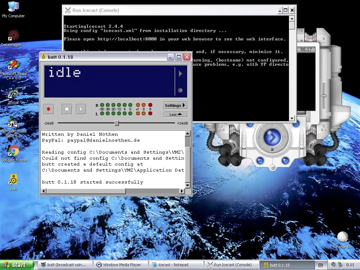360x270 pixels.
Task: Click the pause control atop the media player dial
Action: click(x=272, y=126)
